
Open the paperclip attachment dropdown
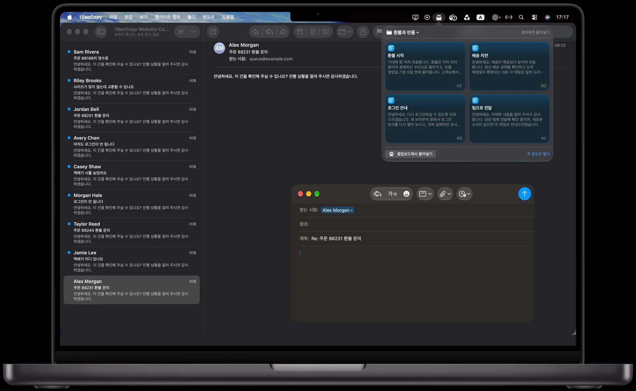click(445, 194)
